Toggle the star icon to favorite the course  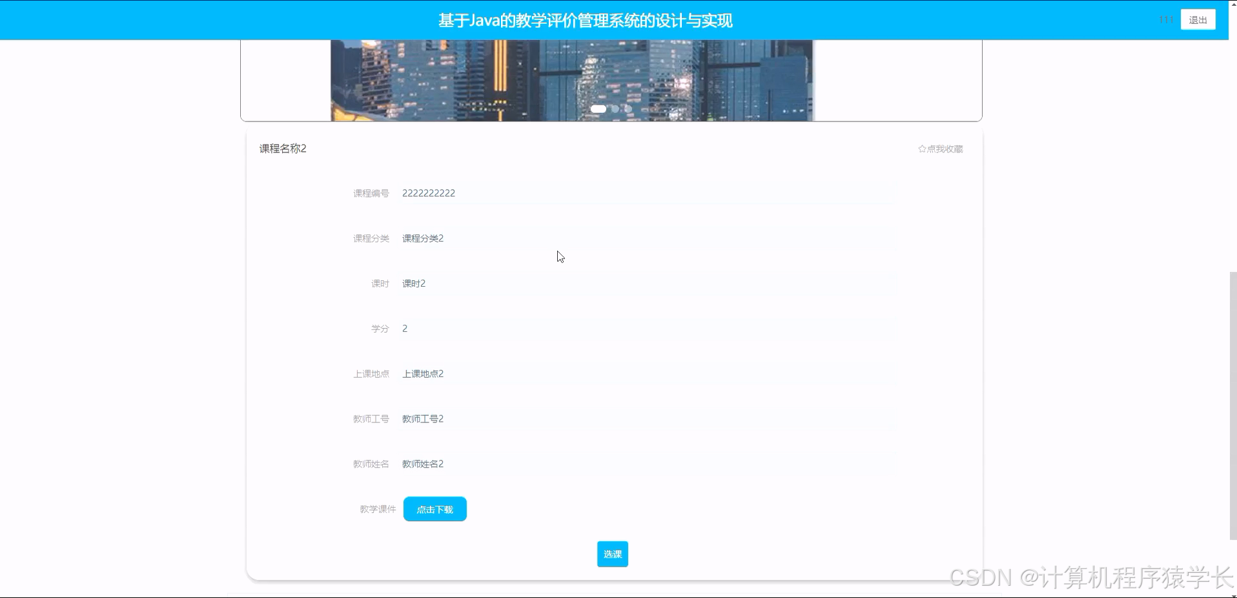pos(921,149)
